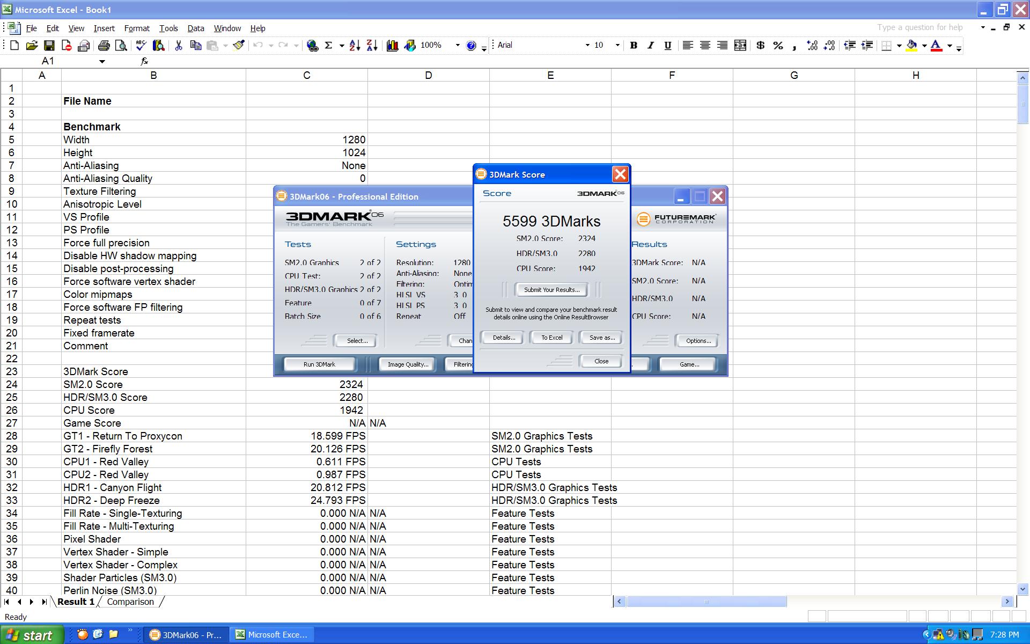Open the Format menu
The image size is (1030, 644).
coord(137,28)
